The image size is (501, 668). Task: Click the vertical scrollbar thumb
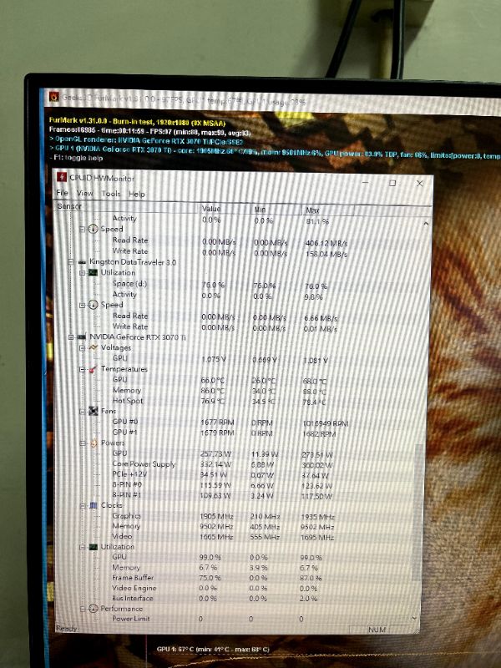tap(419, 511)
